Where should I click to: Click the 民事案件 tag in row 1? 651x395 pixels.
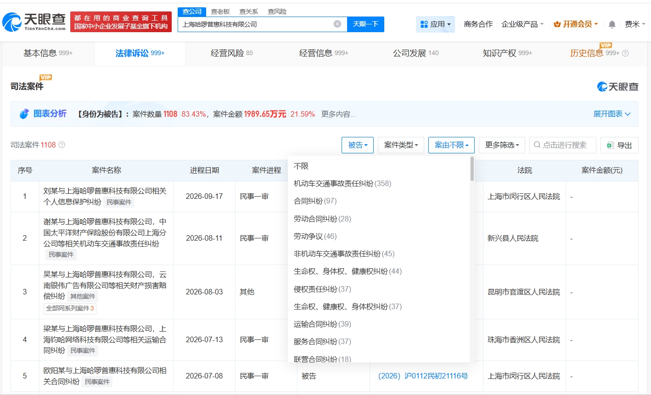pos(119,202)
